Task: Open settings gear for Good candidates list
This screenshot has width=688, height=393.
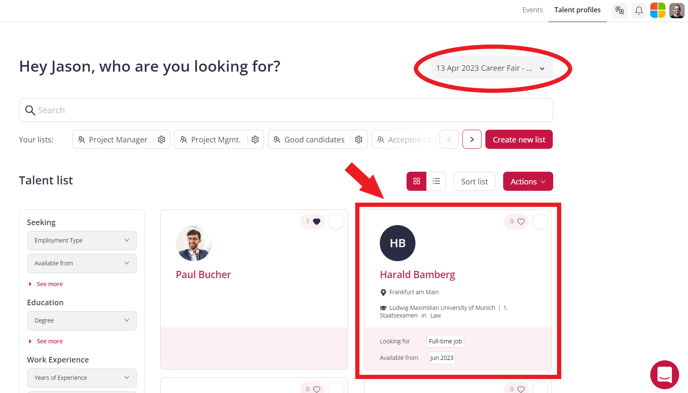Action: 359,139
